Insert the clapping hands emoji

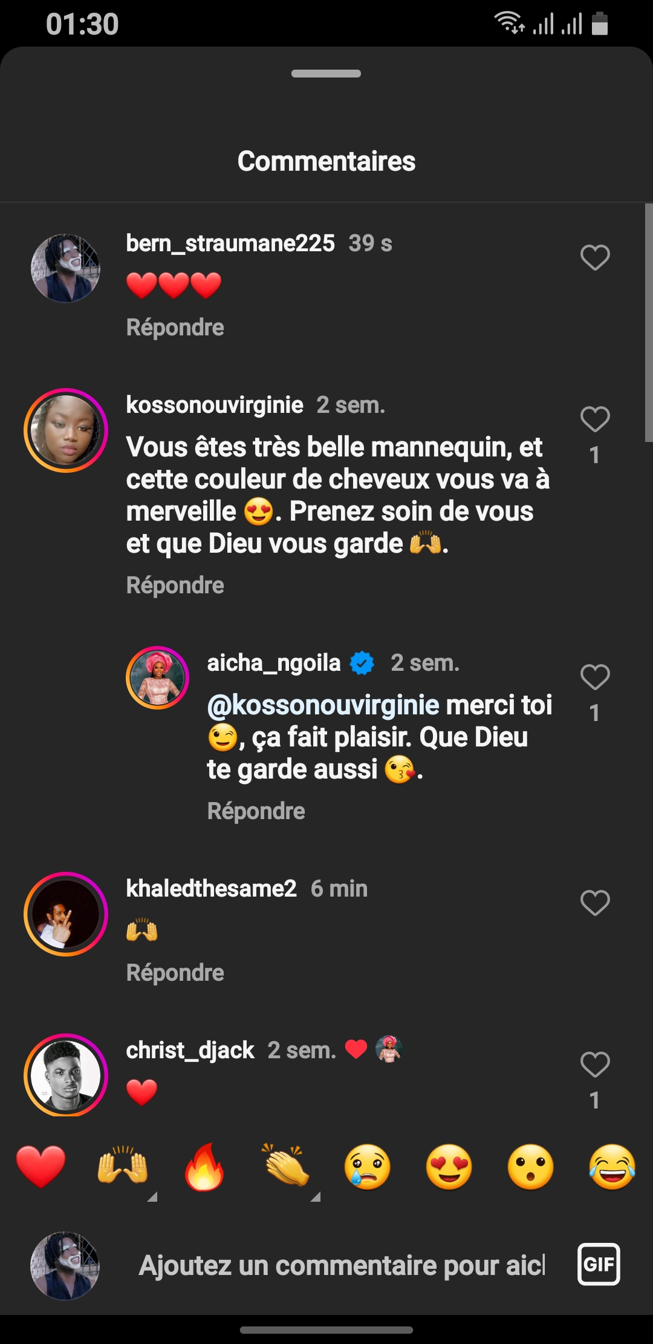coord(286,1166)
